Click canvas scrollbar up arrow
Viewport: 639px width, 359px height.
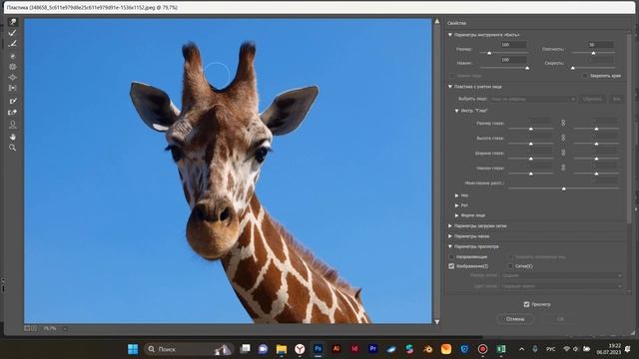(x=437, y=21)
